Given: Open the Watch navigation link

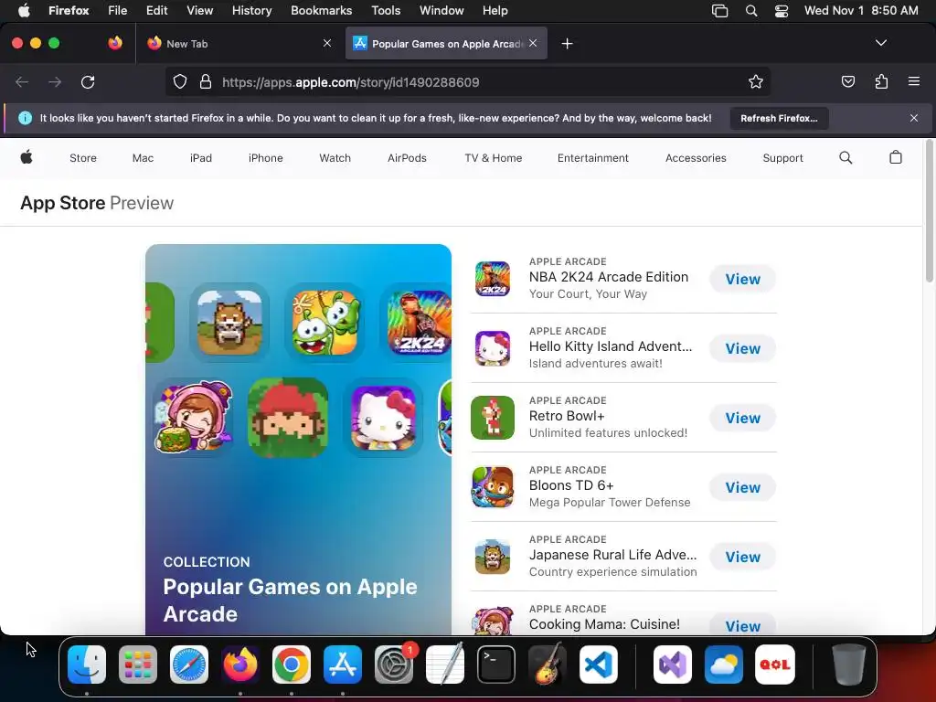Looking at the screenshot, I should tap(335, 158).
